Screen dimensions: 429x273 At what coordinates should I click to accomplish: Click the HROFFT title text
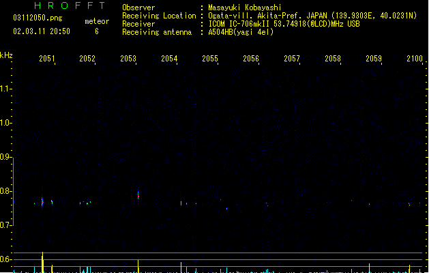(70, 5)
